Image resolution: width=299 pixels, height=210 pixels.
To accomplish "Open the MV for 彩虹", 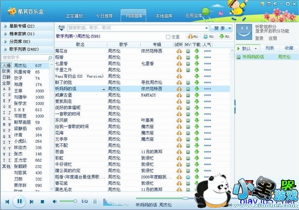I will point(188,158).
